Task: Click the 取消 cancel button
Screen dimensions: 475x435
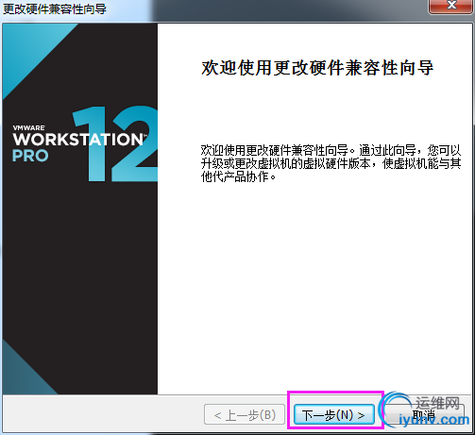Action: (x=424, y=414)
